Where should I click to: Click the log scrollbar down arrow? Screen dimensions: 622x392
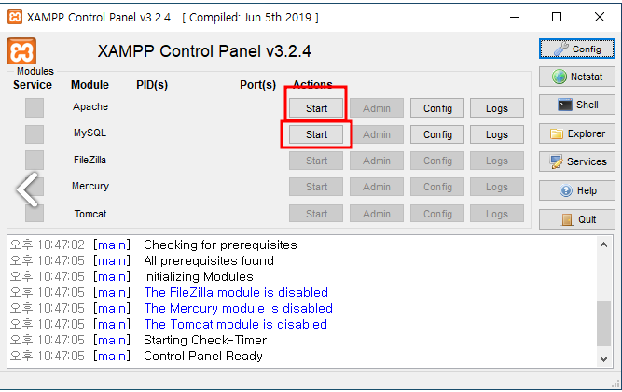coord(603,359)
